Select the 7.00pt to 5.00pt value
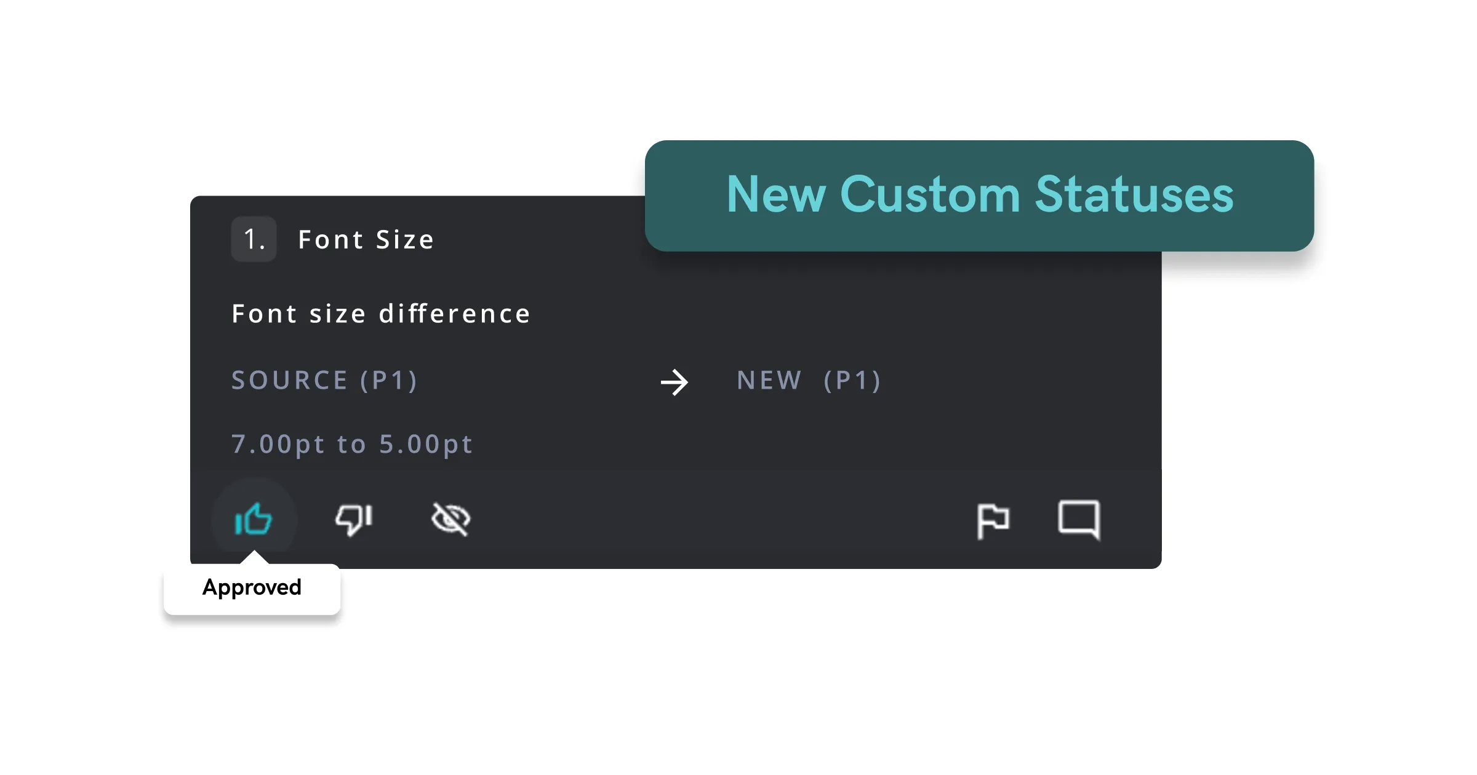1477x775 pixels. coord(352,444)
